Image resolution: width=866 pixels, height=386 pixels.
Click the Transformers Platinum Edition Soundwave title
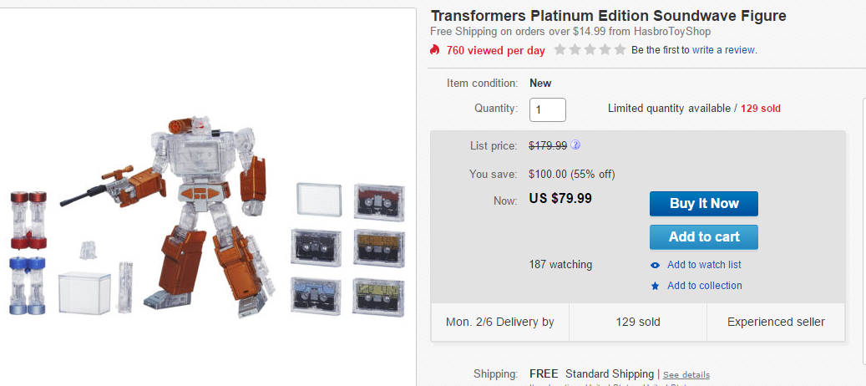(608, 16)
